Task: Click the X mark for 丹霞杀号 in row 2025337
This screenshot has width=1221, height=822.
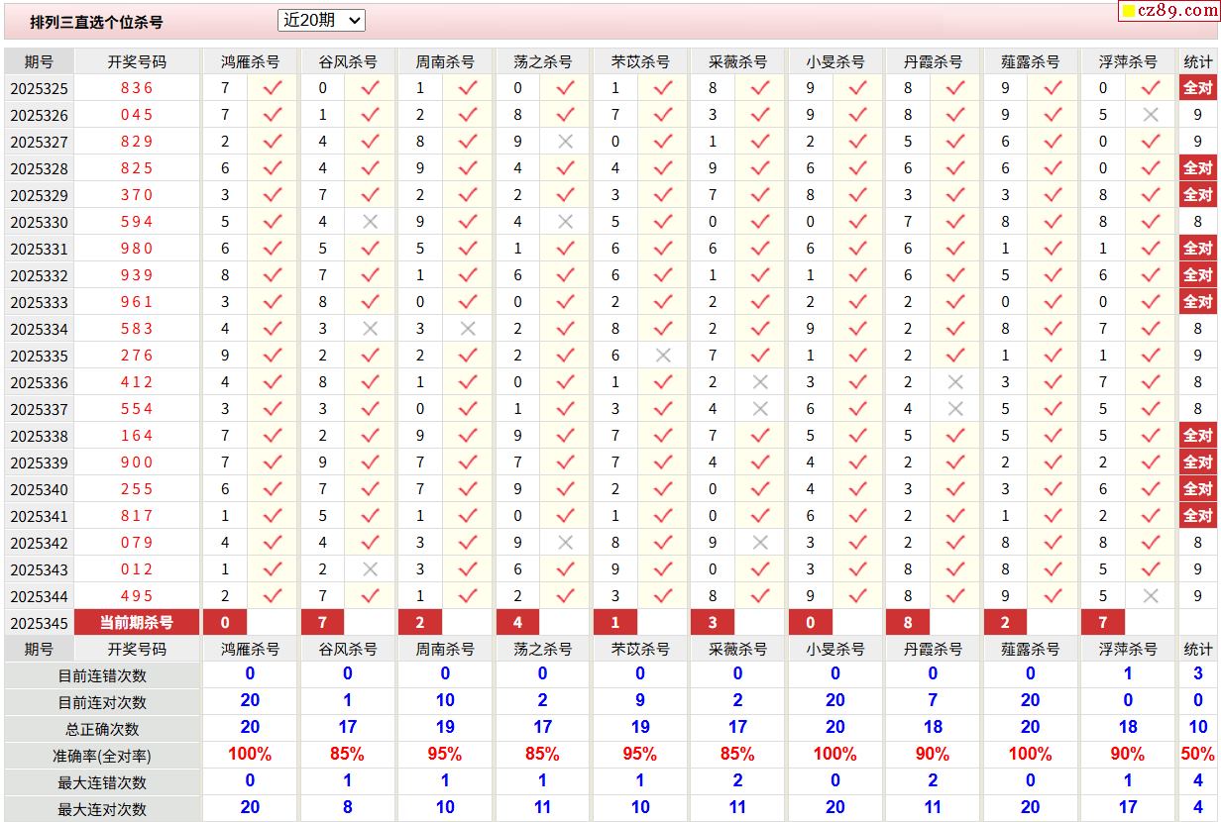Action: [955, 409]
